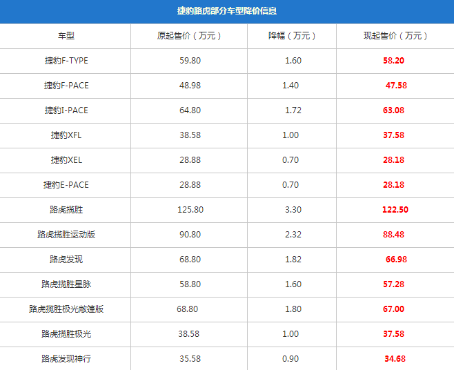Click the 捷豹XEL model name

(66, 160)
